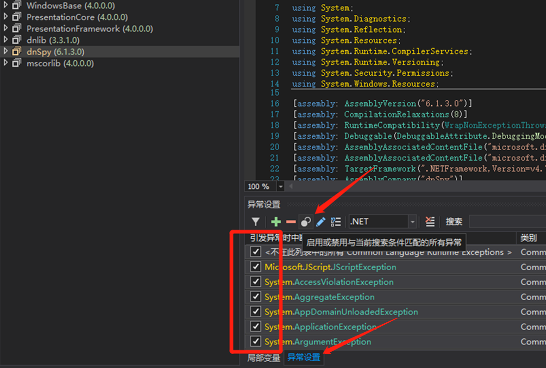Expand the dnlib tree node
The height and width of the screenshot is (368, 546).
[5, 39]
